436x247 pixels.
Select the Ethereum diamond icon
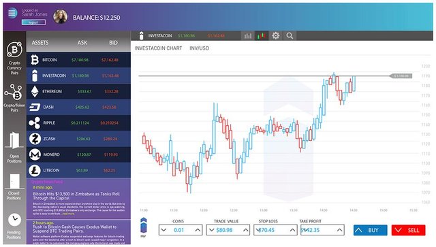click(35, 91)
